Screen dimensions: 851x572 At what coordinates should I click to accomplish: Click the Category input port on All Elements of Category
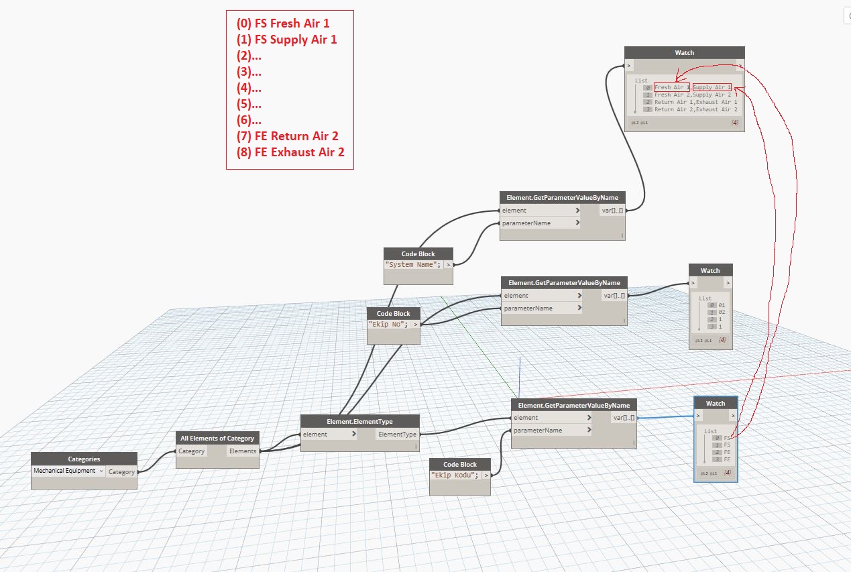coord(191,451)
